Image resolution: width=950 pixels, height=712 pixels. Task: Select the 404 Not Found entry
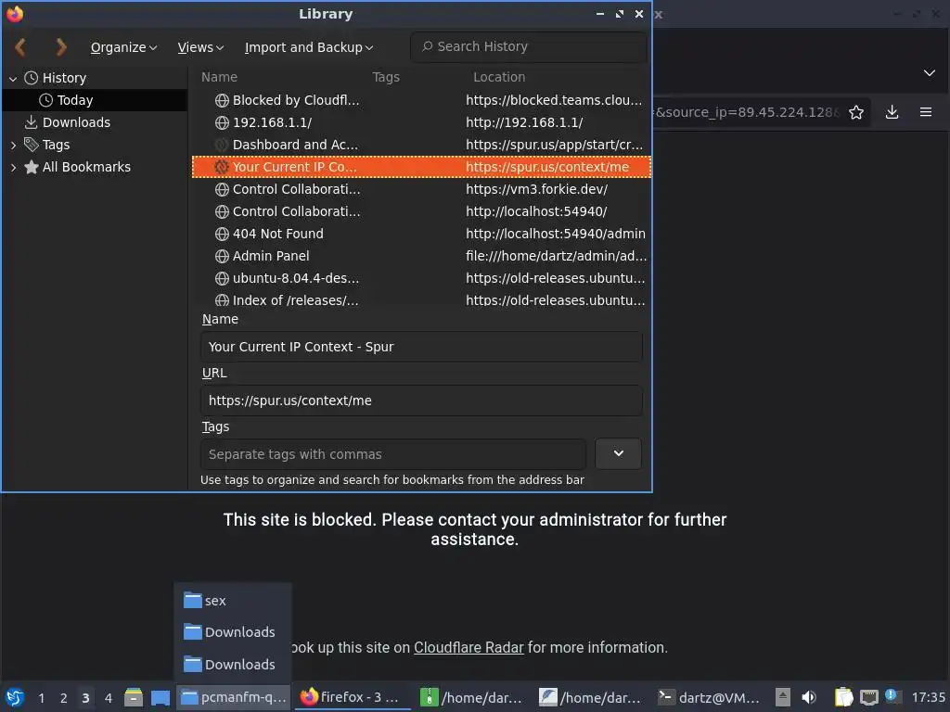421,234
